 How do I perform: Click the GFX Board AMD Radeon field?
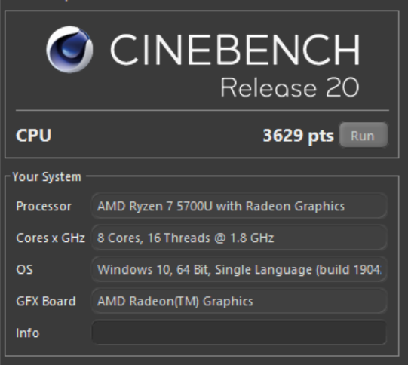tap(239, 301)
